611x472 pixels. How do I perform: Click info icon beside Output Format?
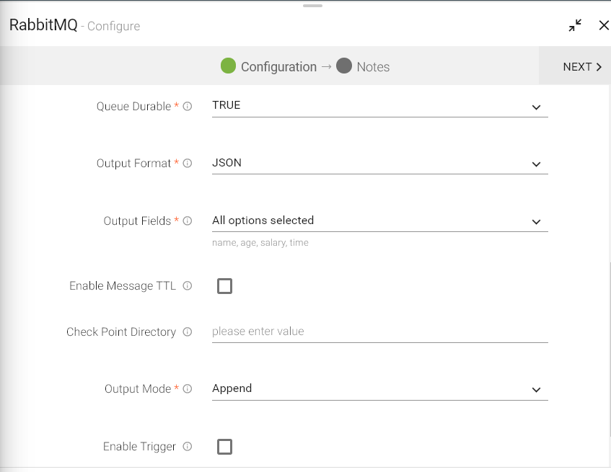click(x=188, y=164)
